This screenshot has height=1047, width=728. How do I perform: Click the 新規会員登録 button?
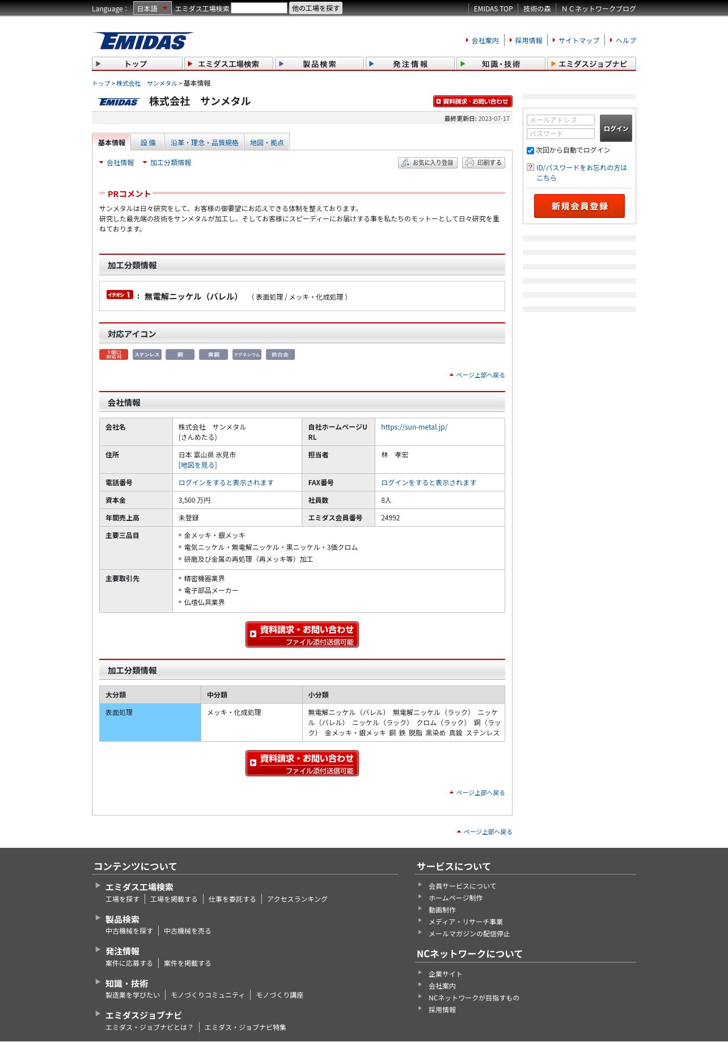(x=579, y=206)
